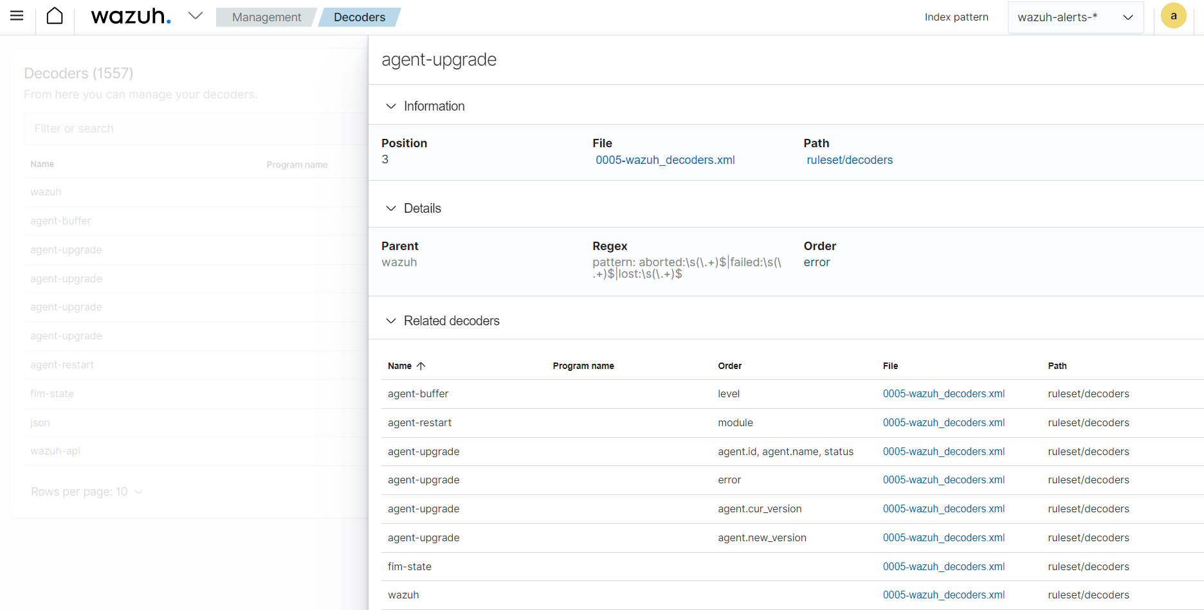Sort related decoders by Path column

click(1057, 366)
